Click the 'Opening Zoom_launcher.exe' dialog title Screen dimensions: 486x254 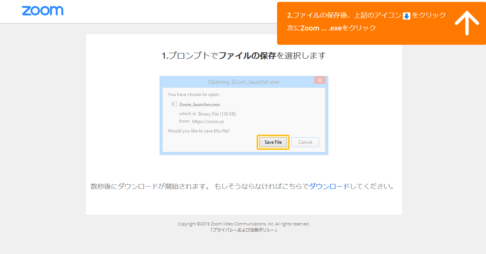pyautogui.click(x=244, y=82)
